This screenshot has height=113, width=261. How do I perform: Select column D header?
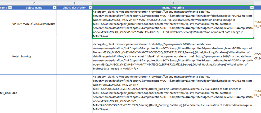[34, 3]
